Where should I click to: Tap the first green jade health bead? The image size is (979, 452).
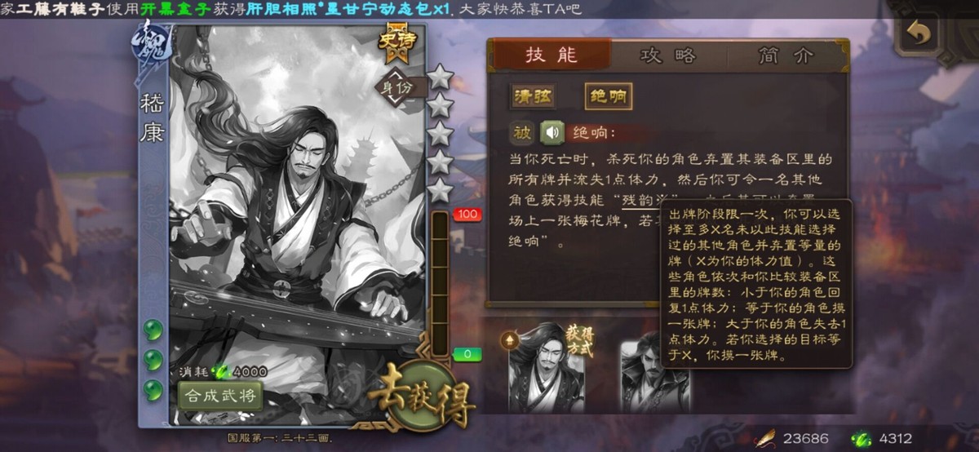(x=152, y=330)
